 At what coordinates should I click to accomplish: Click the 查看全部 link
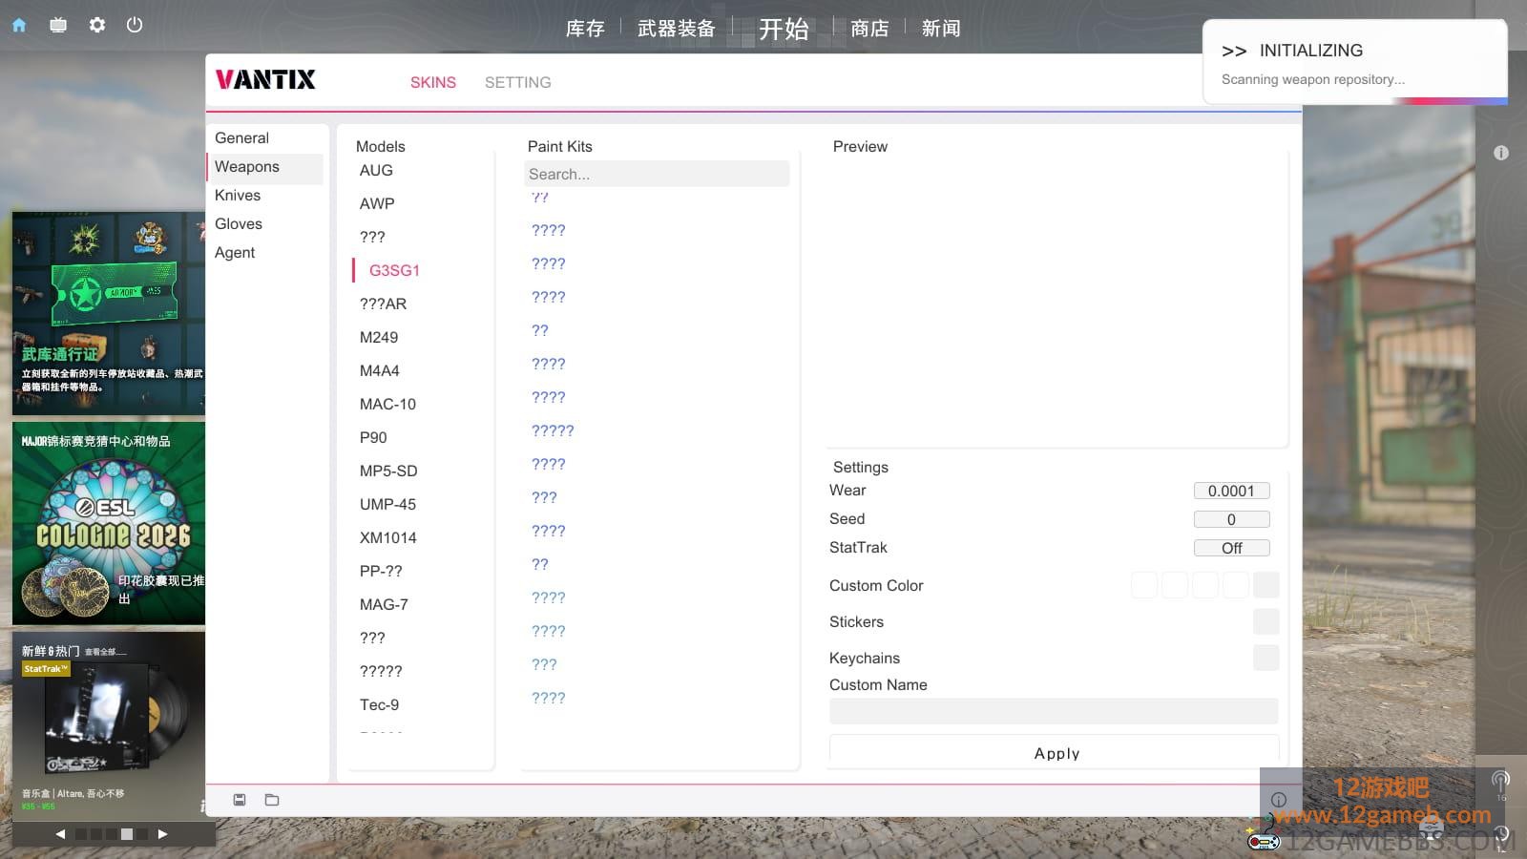[105, 652]
